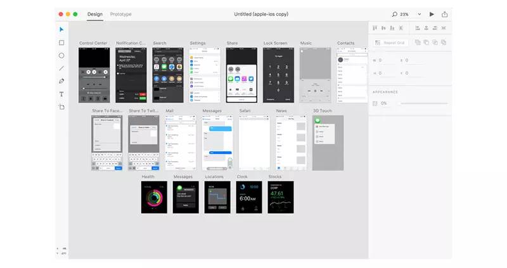Select the Rectangle tool

point(61,42)
